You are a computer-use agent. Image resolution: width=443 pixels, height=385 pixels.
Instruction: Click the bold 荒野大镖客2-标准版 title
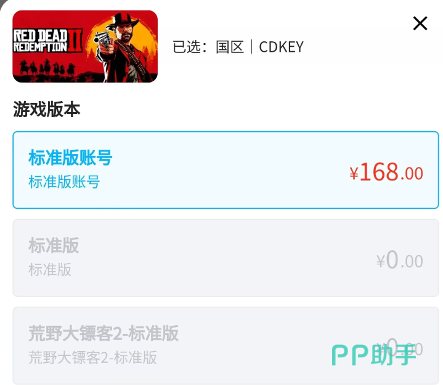(104, 333)
